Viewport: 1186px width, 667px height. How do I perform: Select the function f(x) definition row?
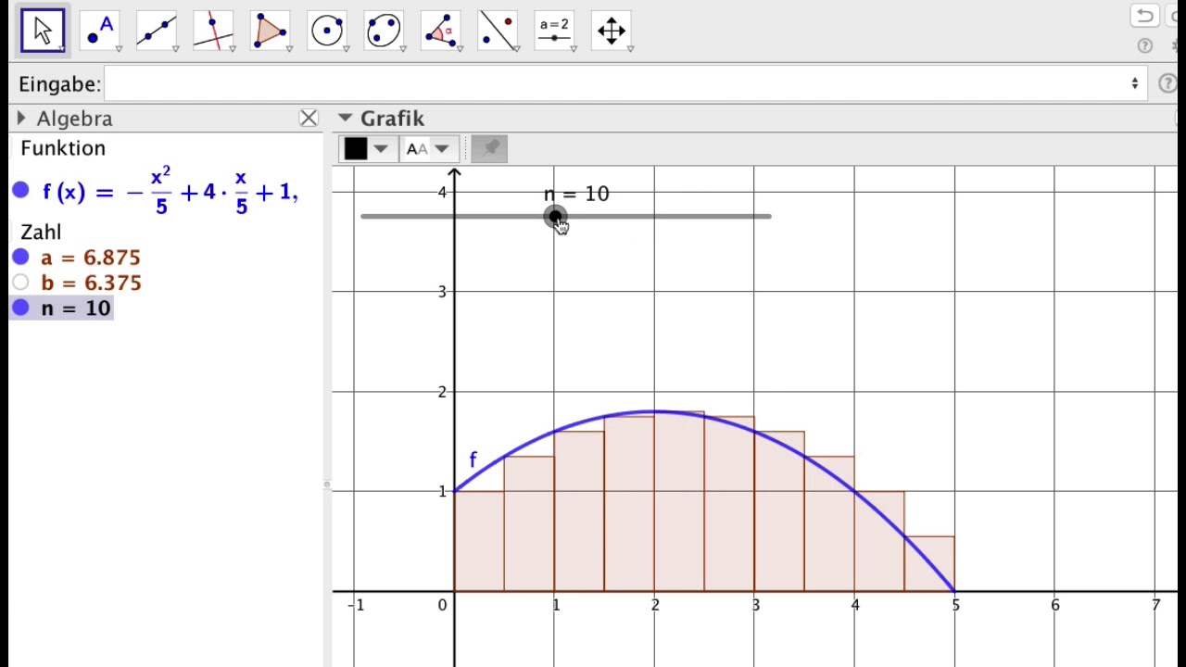point(170,191)
